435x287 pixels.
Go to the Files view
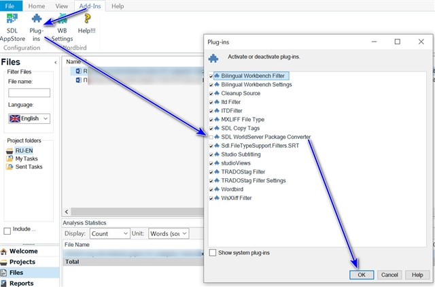click(x=30, y=273)
